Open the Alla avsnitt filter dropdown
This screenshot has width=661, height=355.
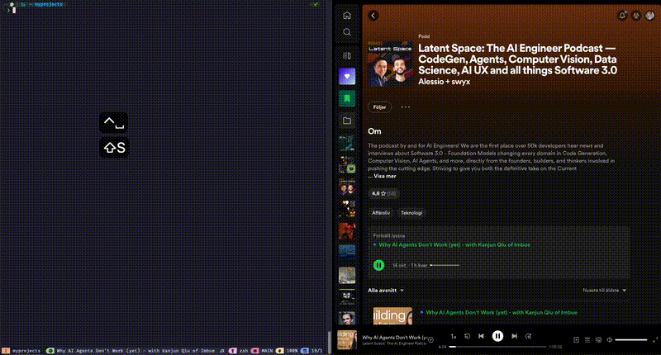(386, 290)
